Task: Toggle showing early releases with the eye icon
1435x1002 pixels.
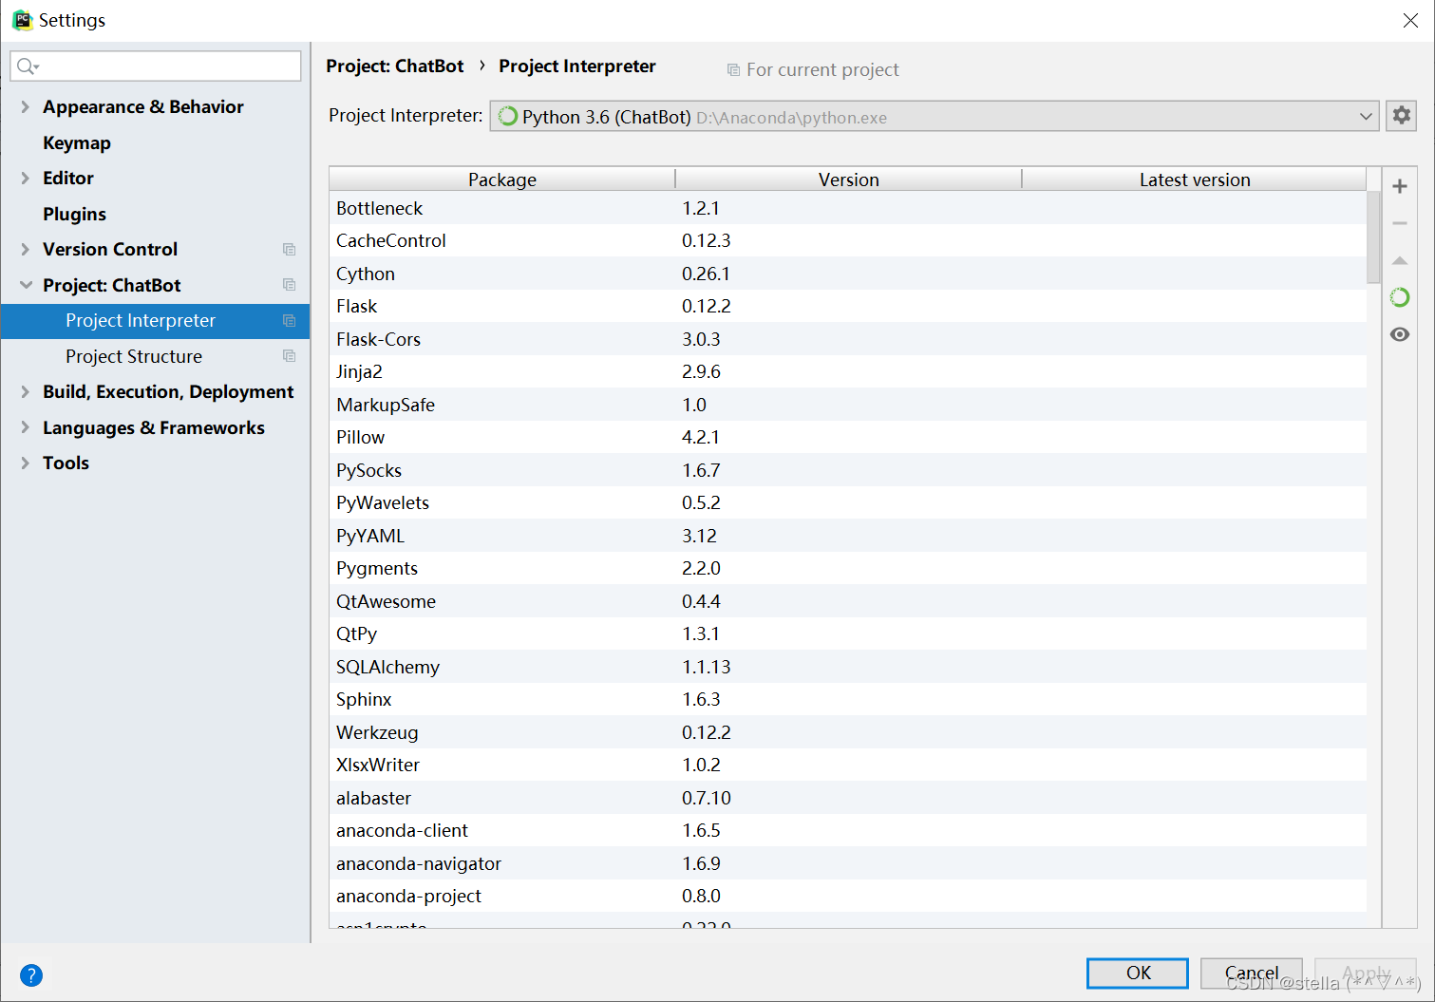Action: click(1399, 333)
